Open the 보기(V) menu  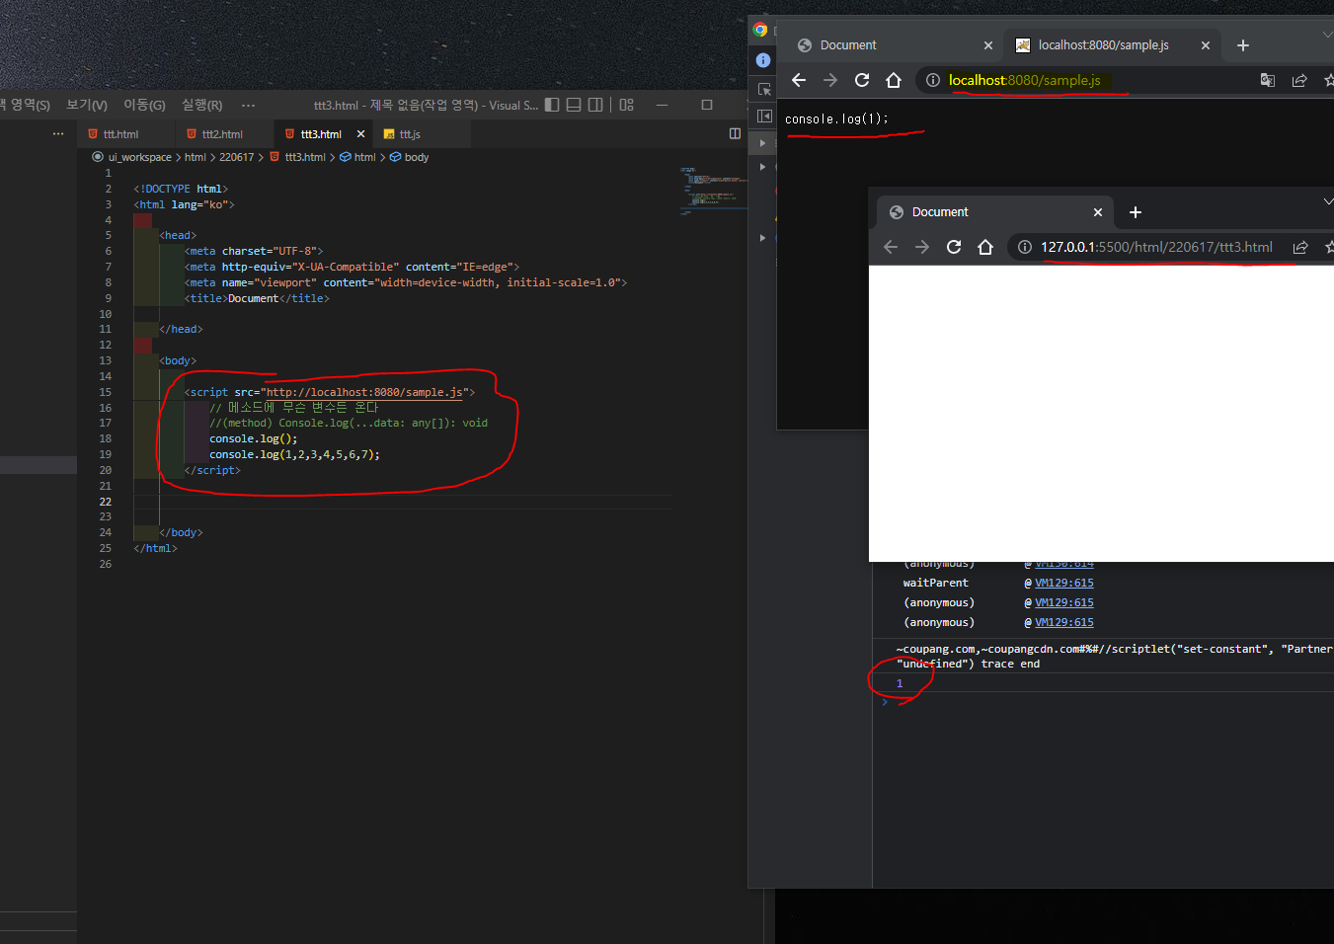87,105
